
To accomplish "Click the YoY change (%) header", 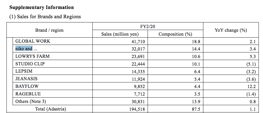I will (231, 30).
